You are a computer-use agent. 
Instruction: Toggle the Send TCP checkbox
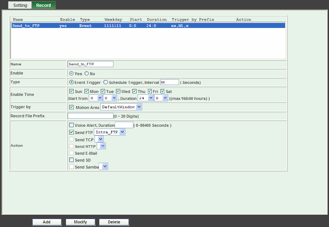(71, 139)
